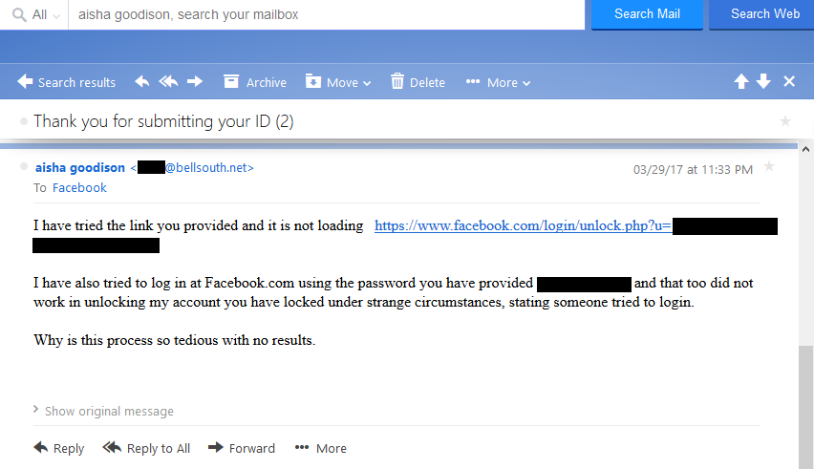The height and width of the screenshot is (469, 814).
Task: Click the Search Mail button
Action: click(647, 14)
